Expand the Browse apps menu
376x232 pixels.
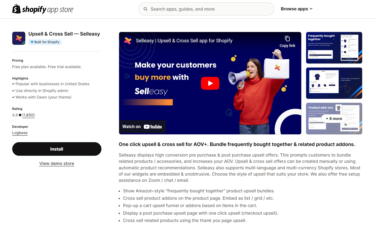[x=297, y=9]
